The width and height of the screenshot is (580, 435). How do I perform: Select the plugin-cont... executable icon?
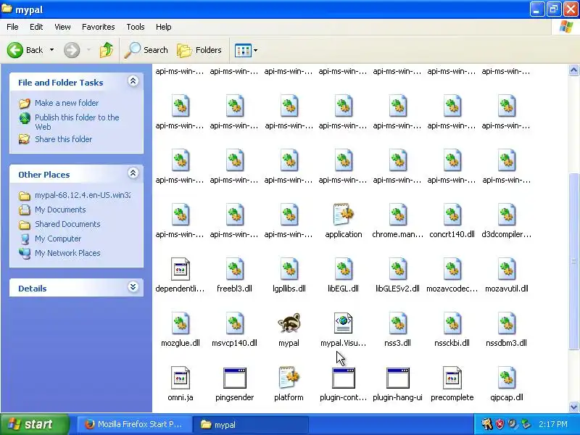click(343, 378)
